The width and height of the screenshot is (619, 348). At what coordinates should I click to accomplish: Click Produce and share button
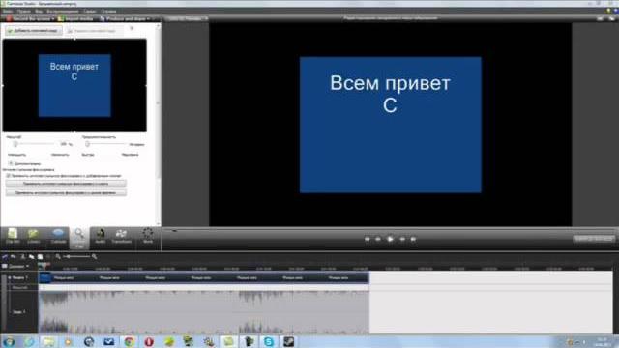[123, 18]
